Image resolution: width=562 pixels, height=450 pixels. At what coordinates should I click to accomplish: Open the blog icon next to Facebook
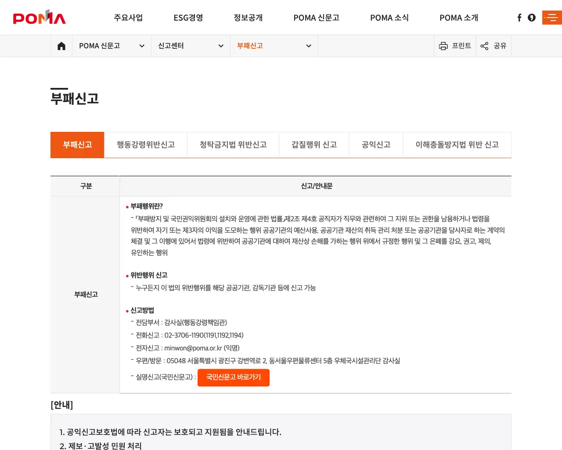pyautogui.click(x=532, y=18)
